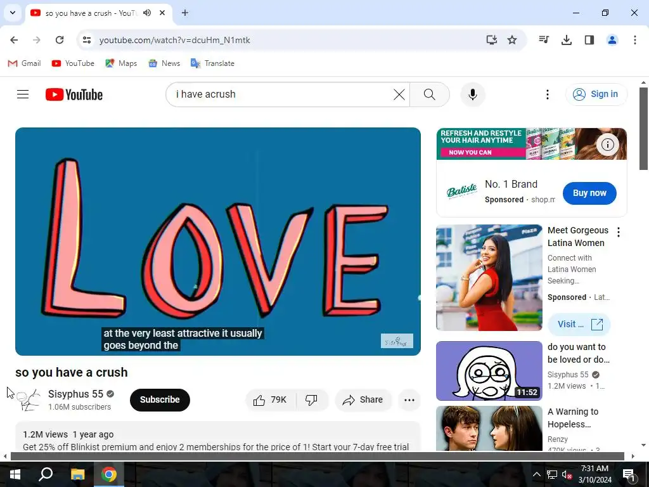Screen dimensions: 649x487
Task: Click the vertical page scrollbar
Action: click(x=643, y=128)
